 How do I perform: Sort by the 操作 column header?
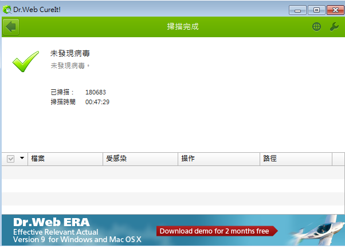click(x=219, y=159)
